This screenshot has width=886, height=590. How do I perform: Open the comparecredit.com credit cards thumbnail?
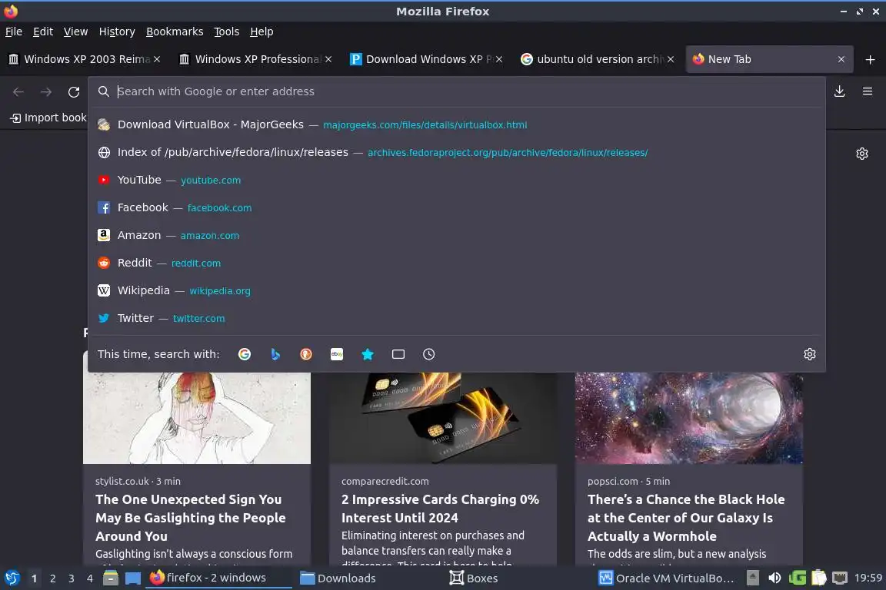tap(443, 418)
